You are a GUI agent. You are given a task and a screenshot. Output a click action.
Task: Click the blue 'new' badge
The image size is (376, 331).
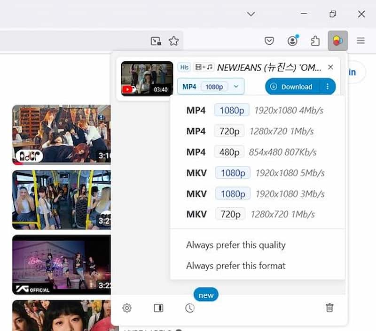coord(206,295)
